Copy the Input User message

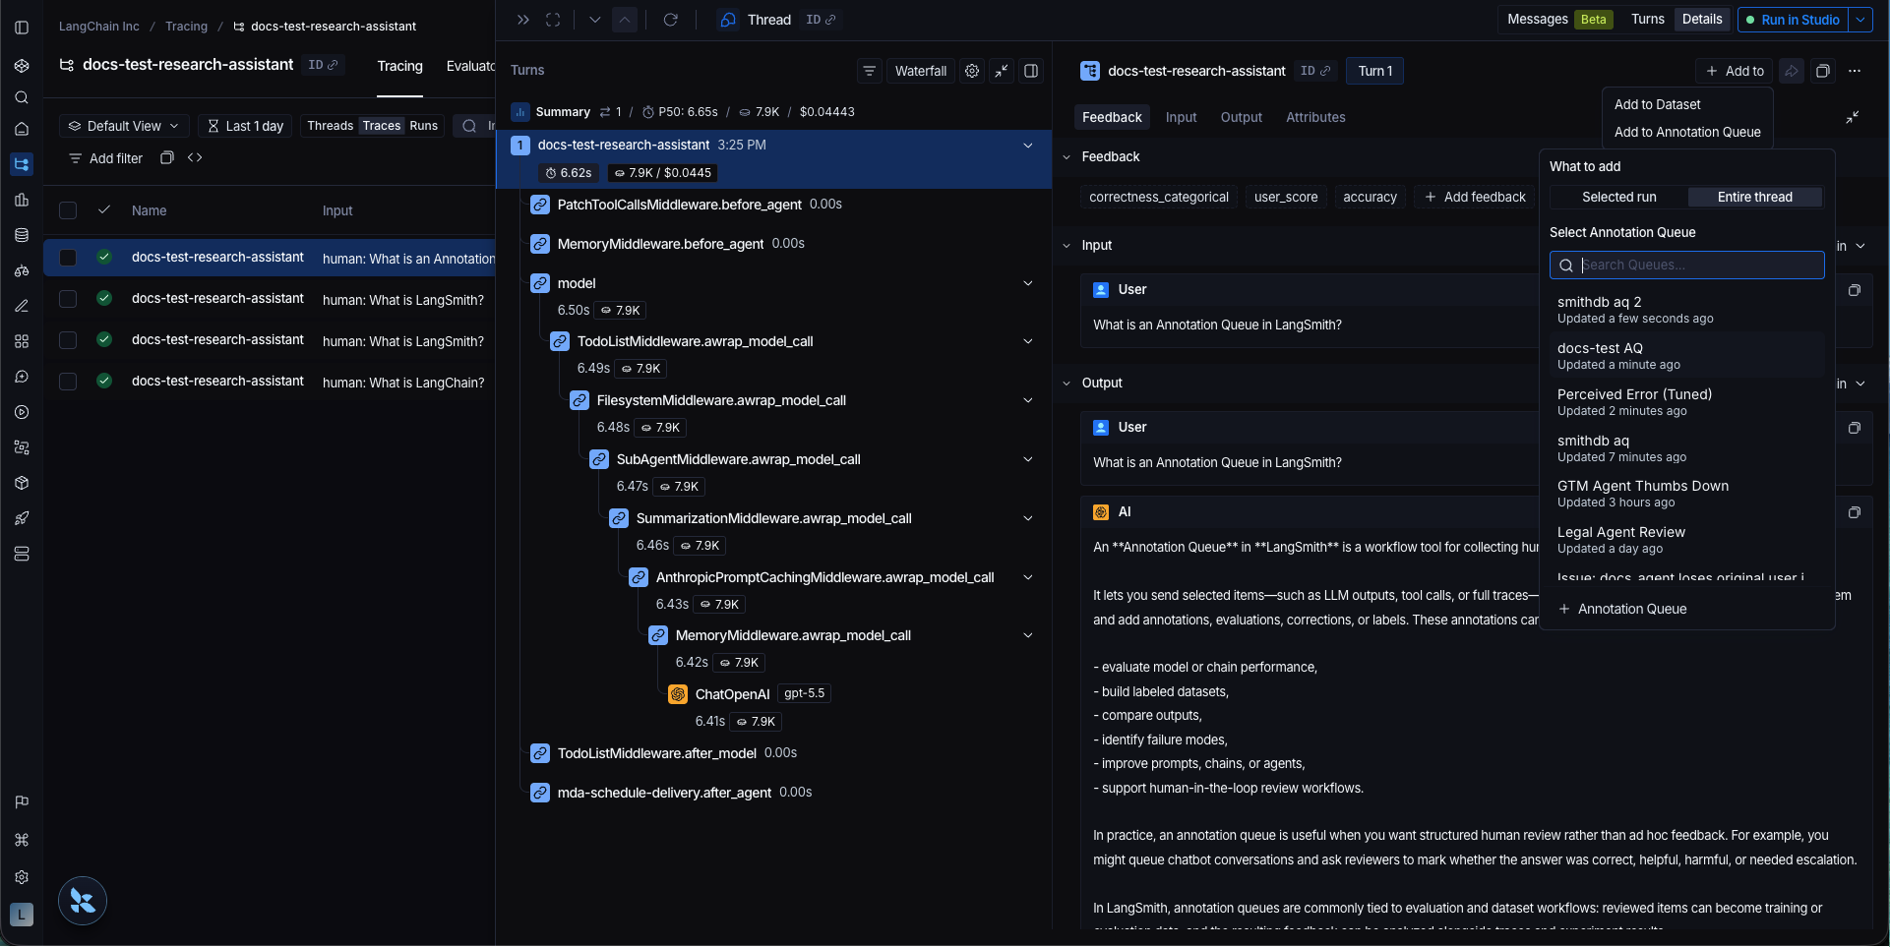[1855, 290]
